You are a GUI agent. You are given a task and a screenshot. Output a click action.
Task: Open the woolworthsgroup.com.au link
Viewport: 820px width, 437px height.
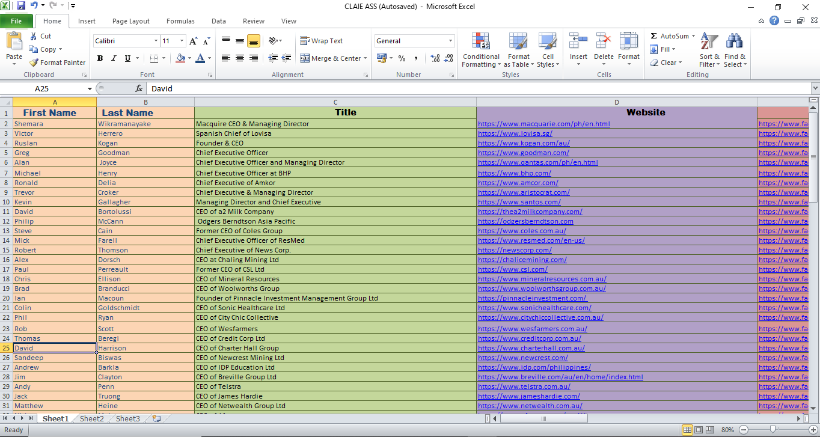[542, 289]
